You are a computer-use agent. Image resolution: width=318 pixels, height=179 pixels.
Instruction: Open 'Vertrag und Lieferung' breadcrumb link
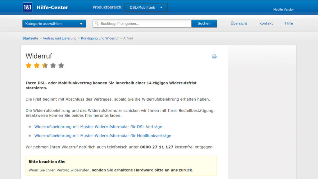pyautogui.click(x=60, y=38)
